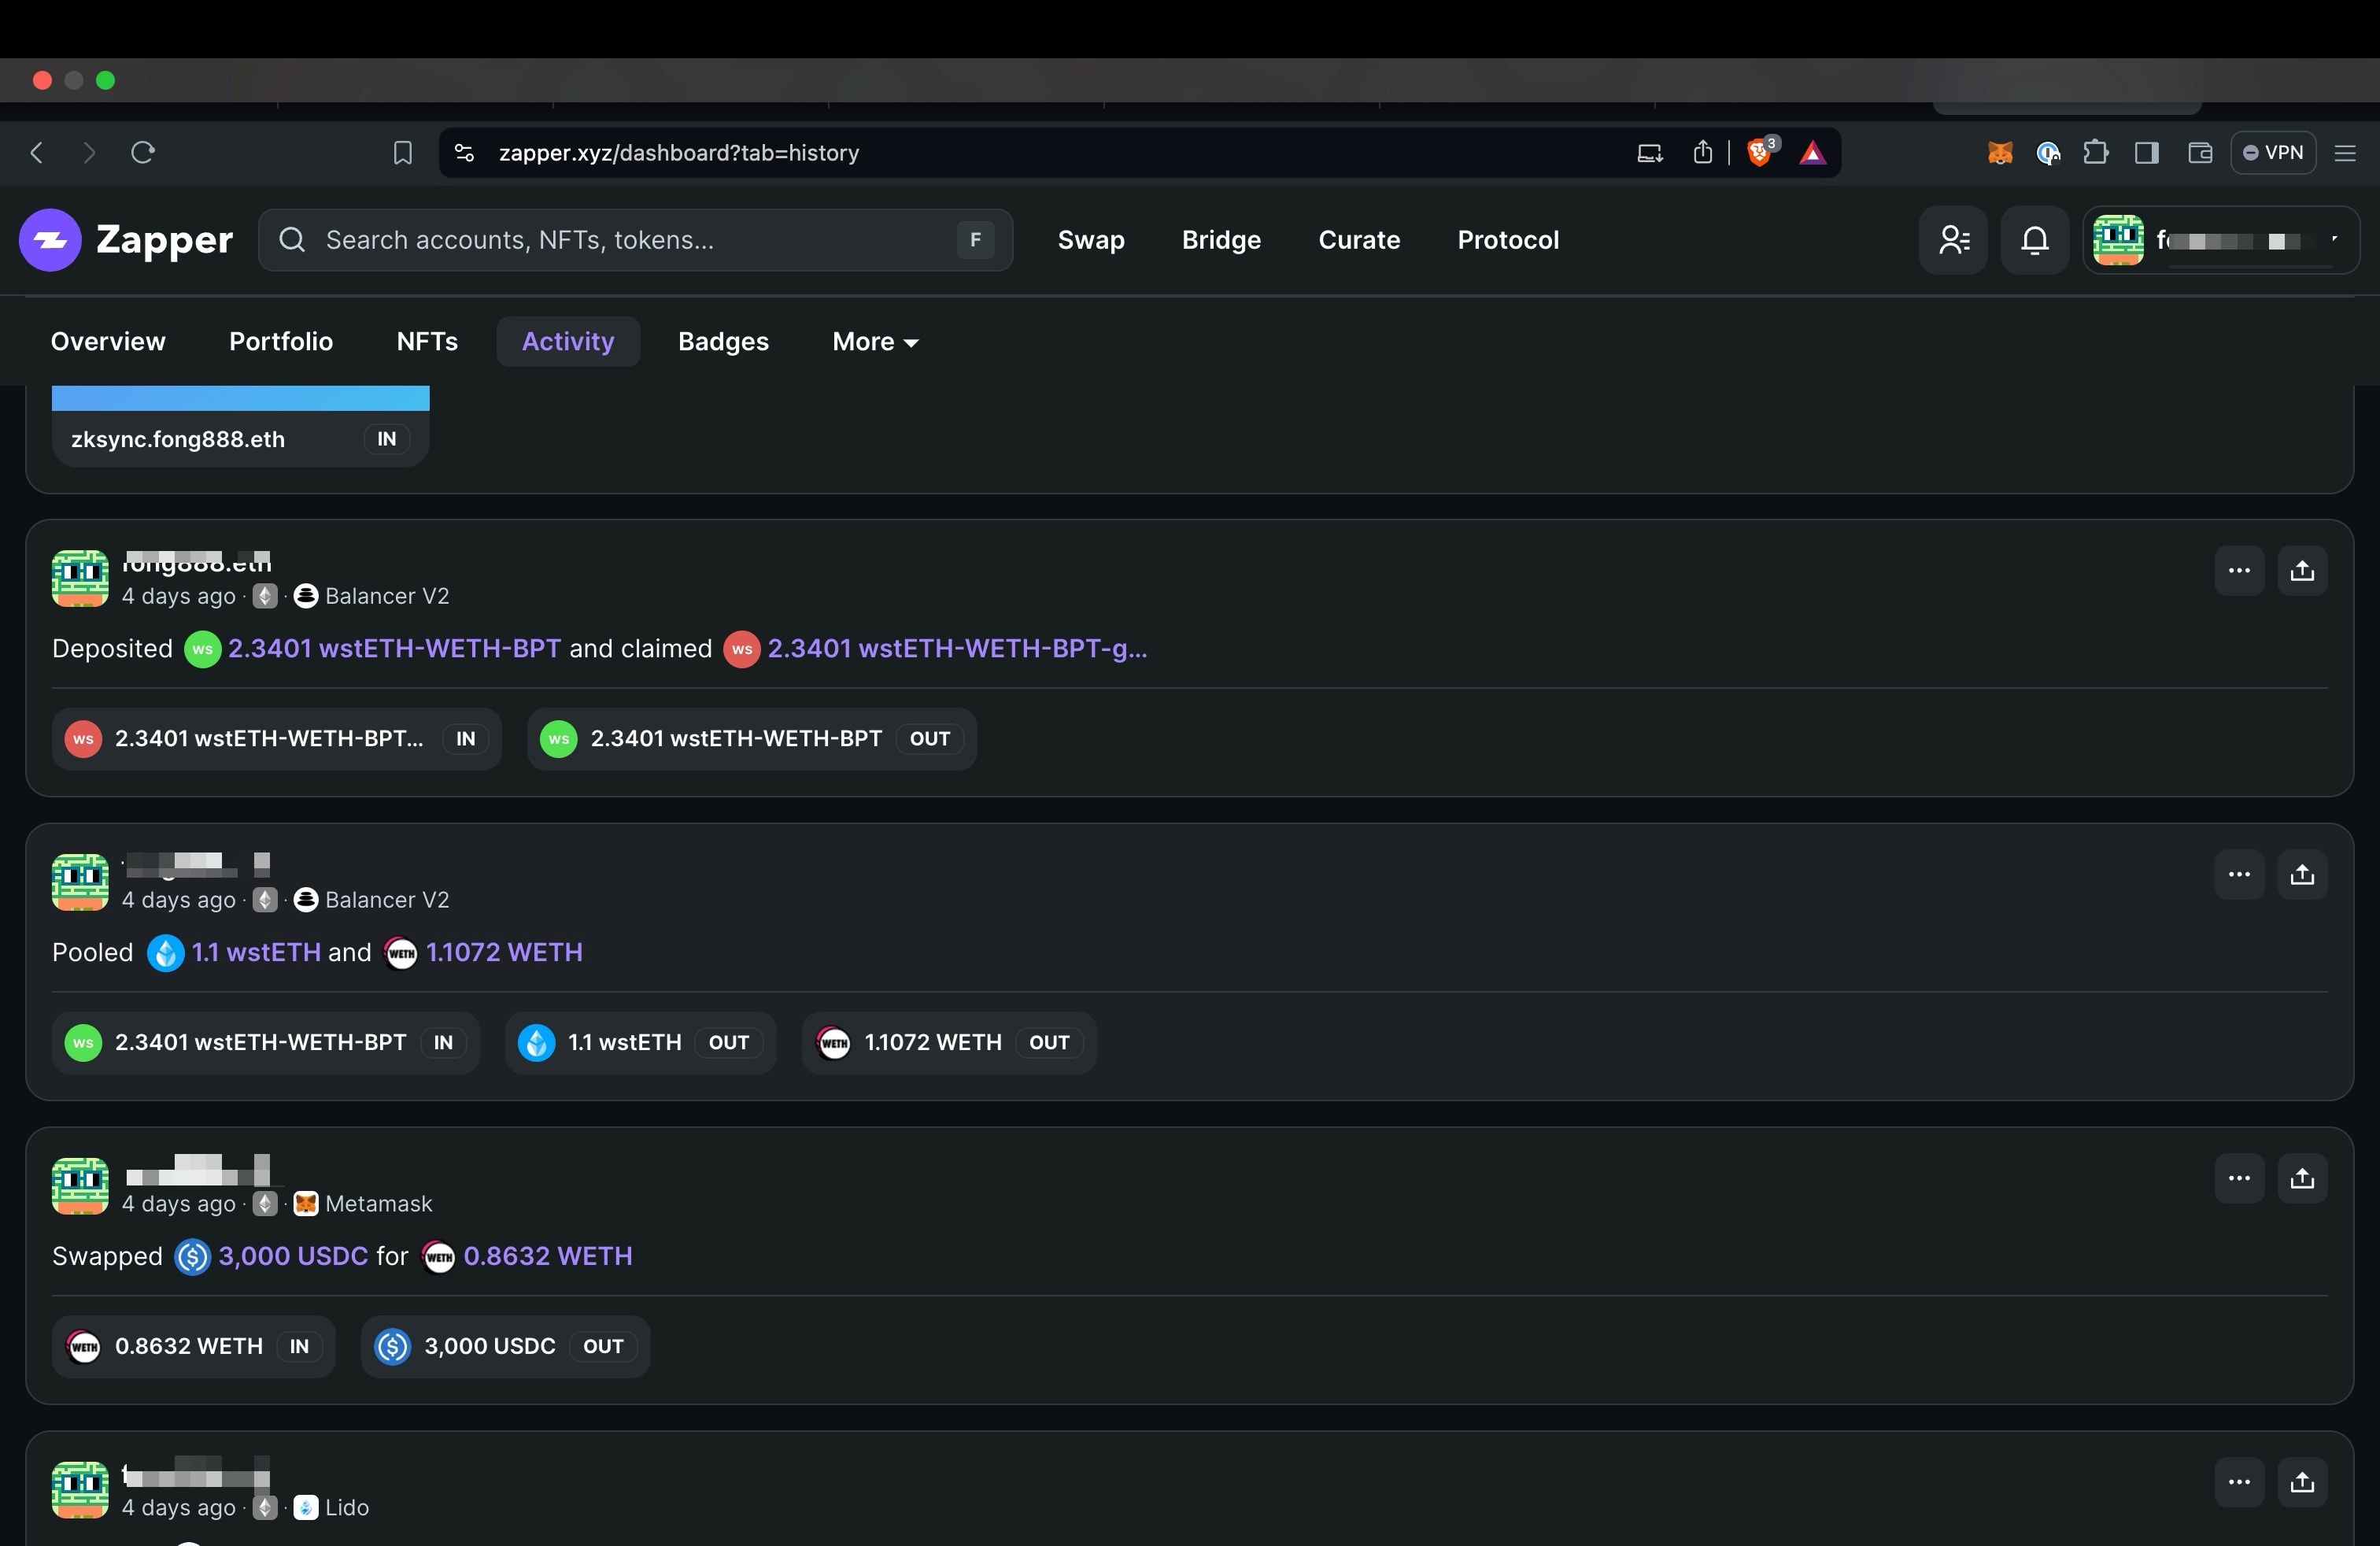Click the zksync.fong888.eth NFT thumbnail
The width and height of the screenshot is (2380, 1546).
pos(240,398)
